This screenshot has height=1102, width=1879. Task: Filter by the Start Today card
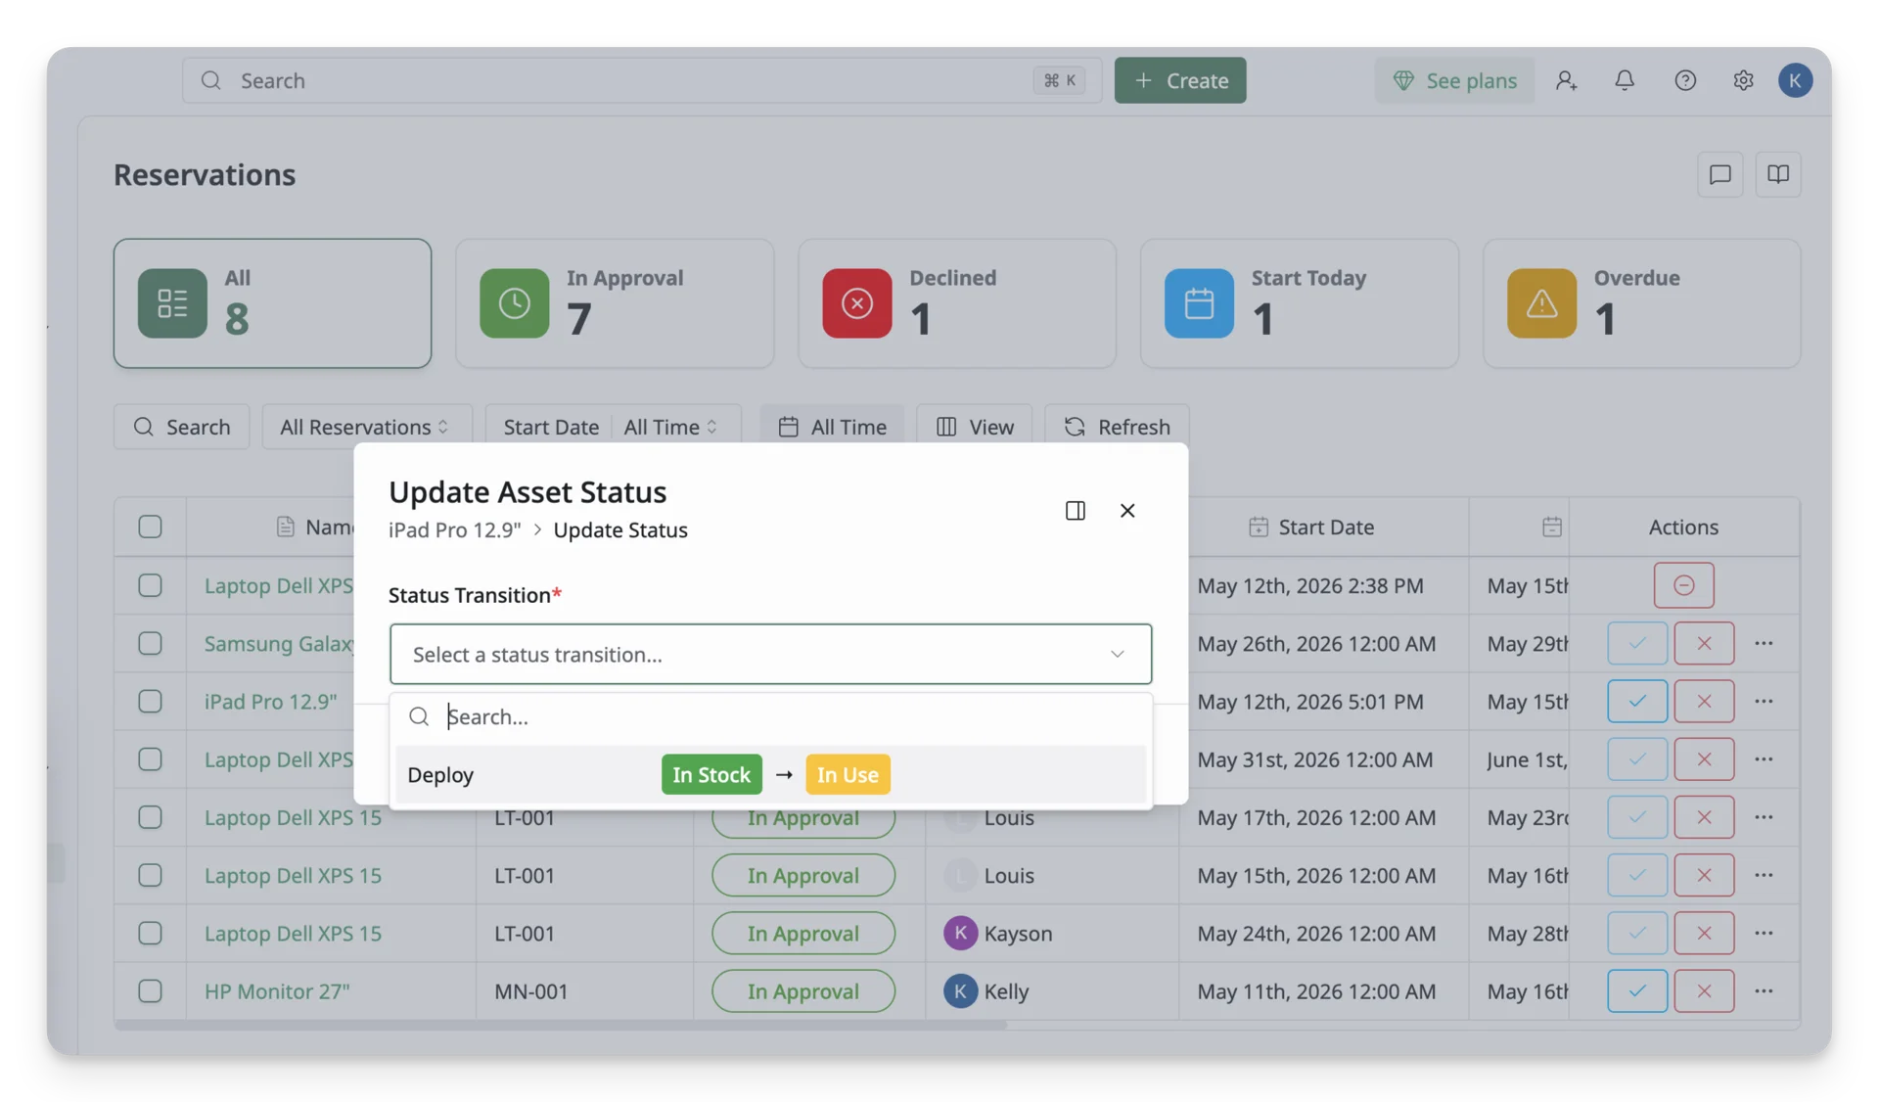[1299, 303]
